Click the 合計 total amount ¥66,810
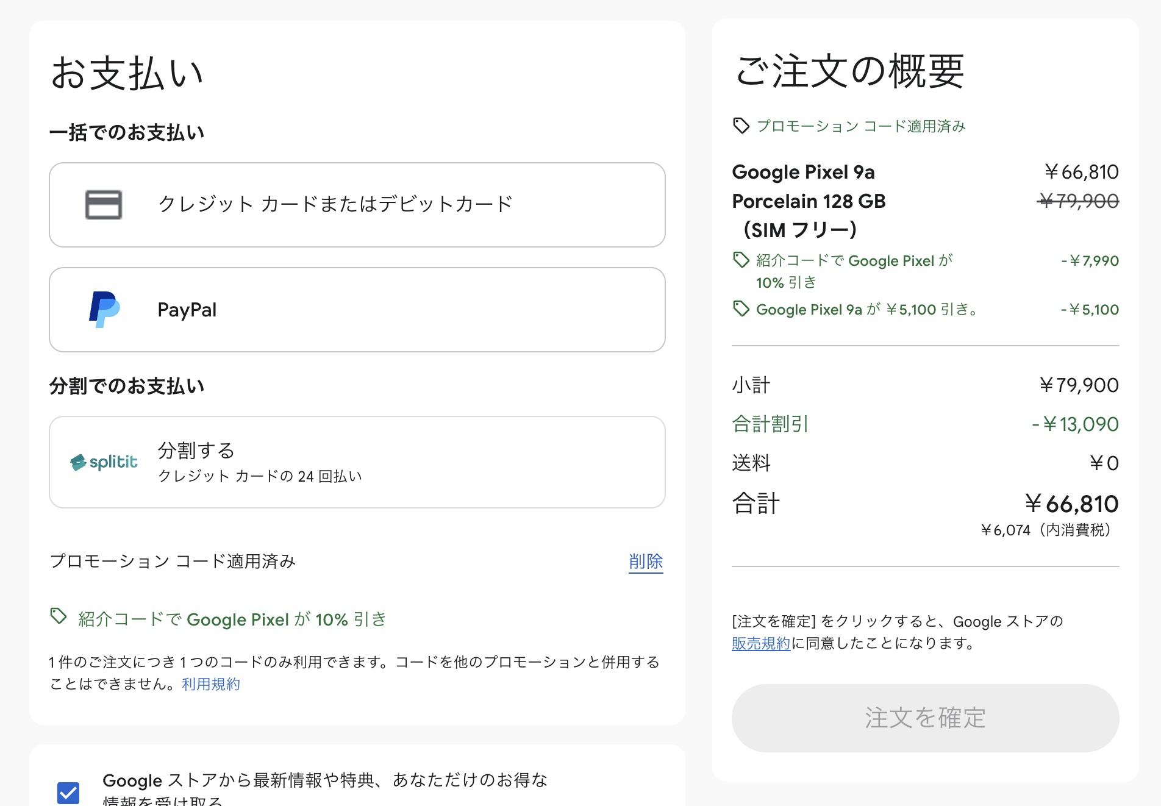The height and width of the screenshot is (806, 1161). (1072, 504)
